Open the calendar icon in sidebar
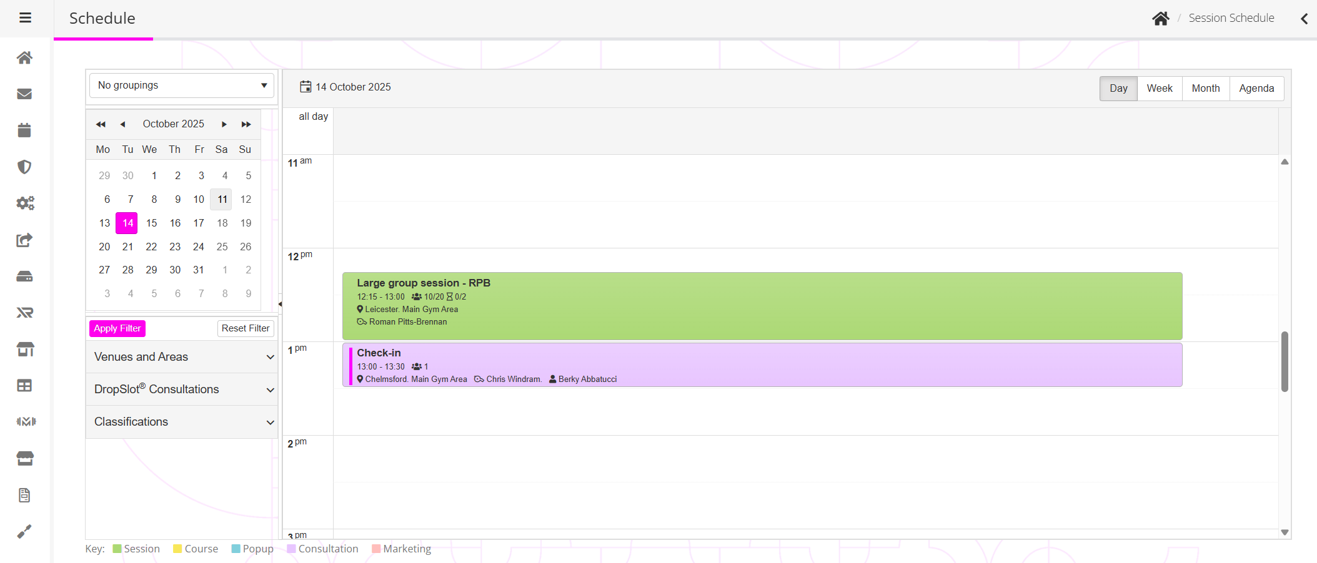 (x=24, y=130)
